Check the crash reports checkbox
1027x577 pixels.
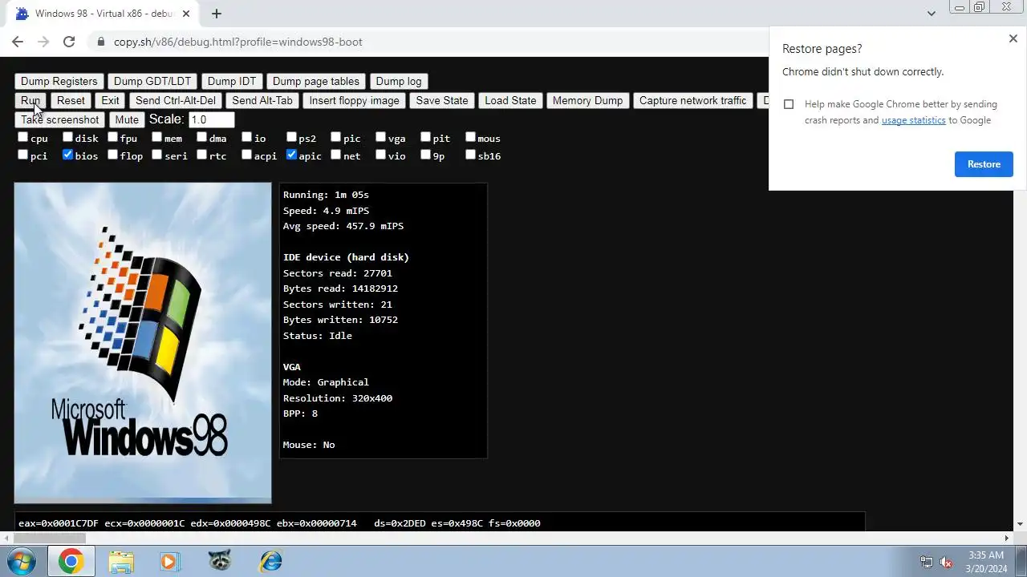click(789, 104)
